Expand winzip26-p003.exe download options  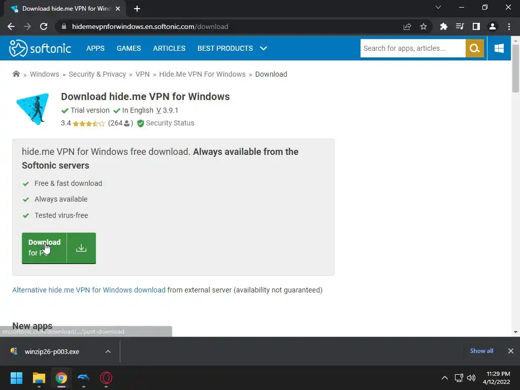coord(108,351)
